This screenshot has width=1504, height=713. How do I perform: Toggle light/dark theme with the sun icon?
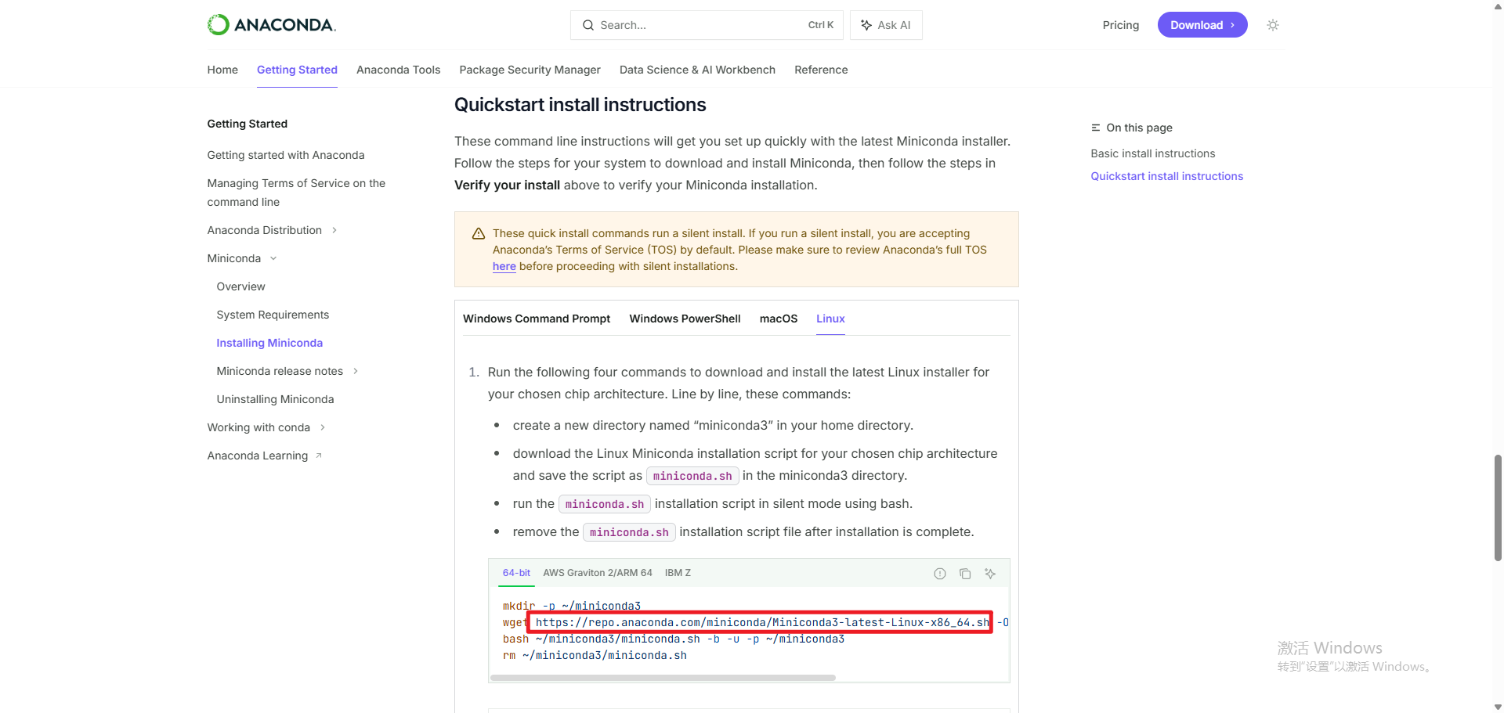pyautogui.click(x=1272, y=24)
